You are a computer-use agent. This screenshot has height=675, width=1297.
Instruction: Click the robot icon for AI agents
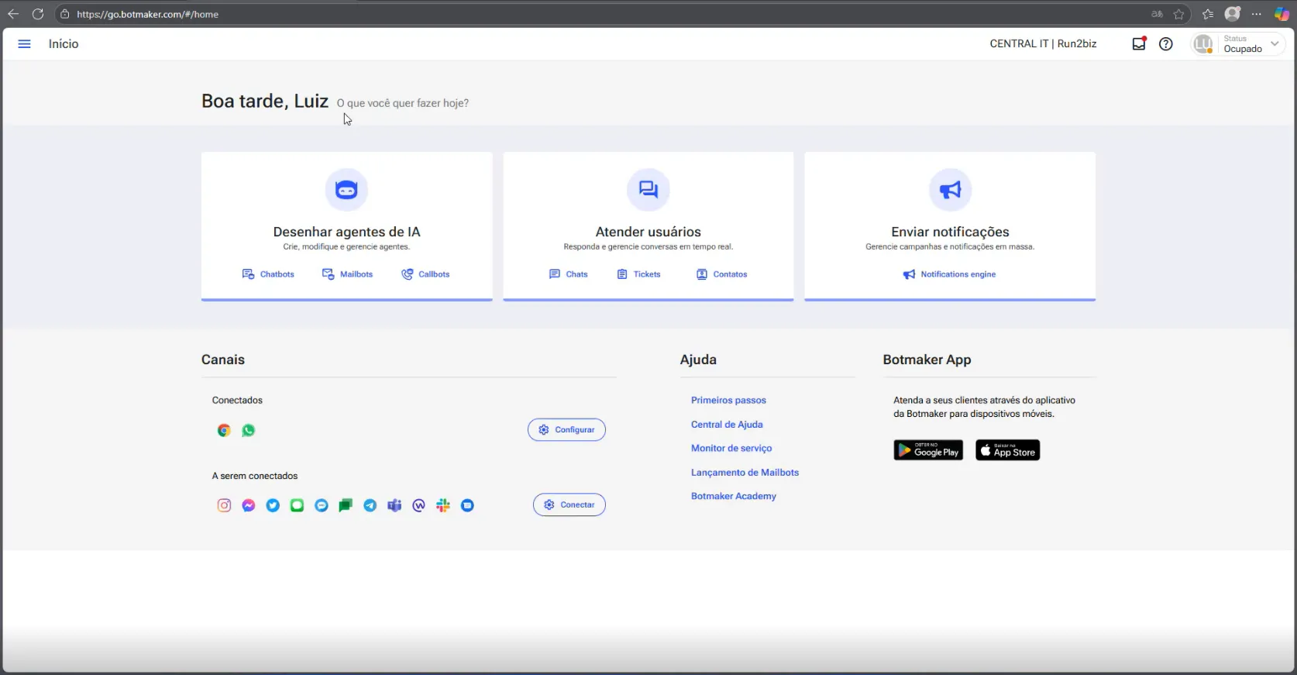[x=346, y=190]
